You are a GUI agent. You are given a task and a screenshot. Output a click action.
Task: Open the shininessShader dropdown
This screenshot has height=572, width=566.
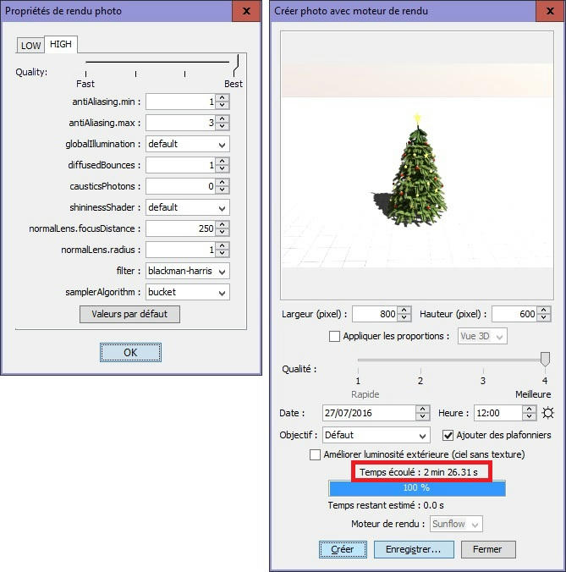coord(188,207)
